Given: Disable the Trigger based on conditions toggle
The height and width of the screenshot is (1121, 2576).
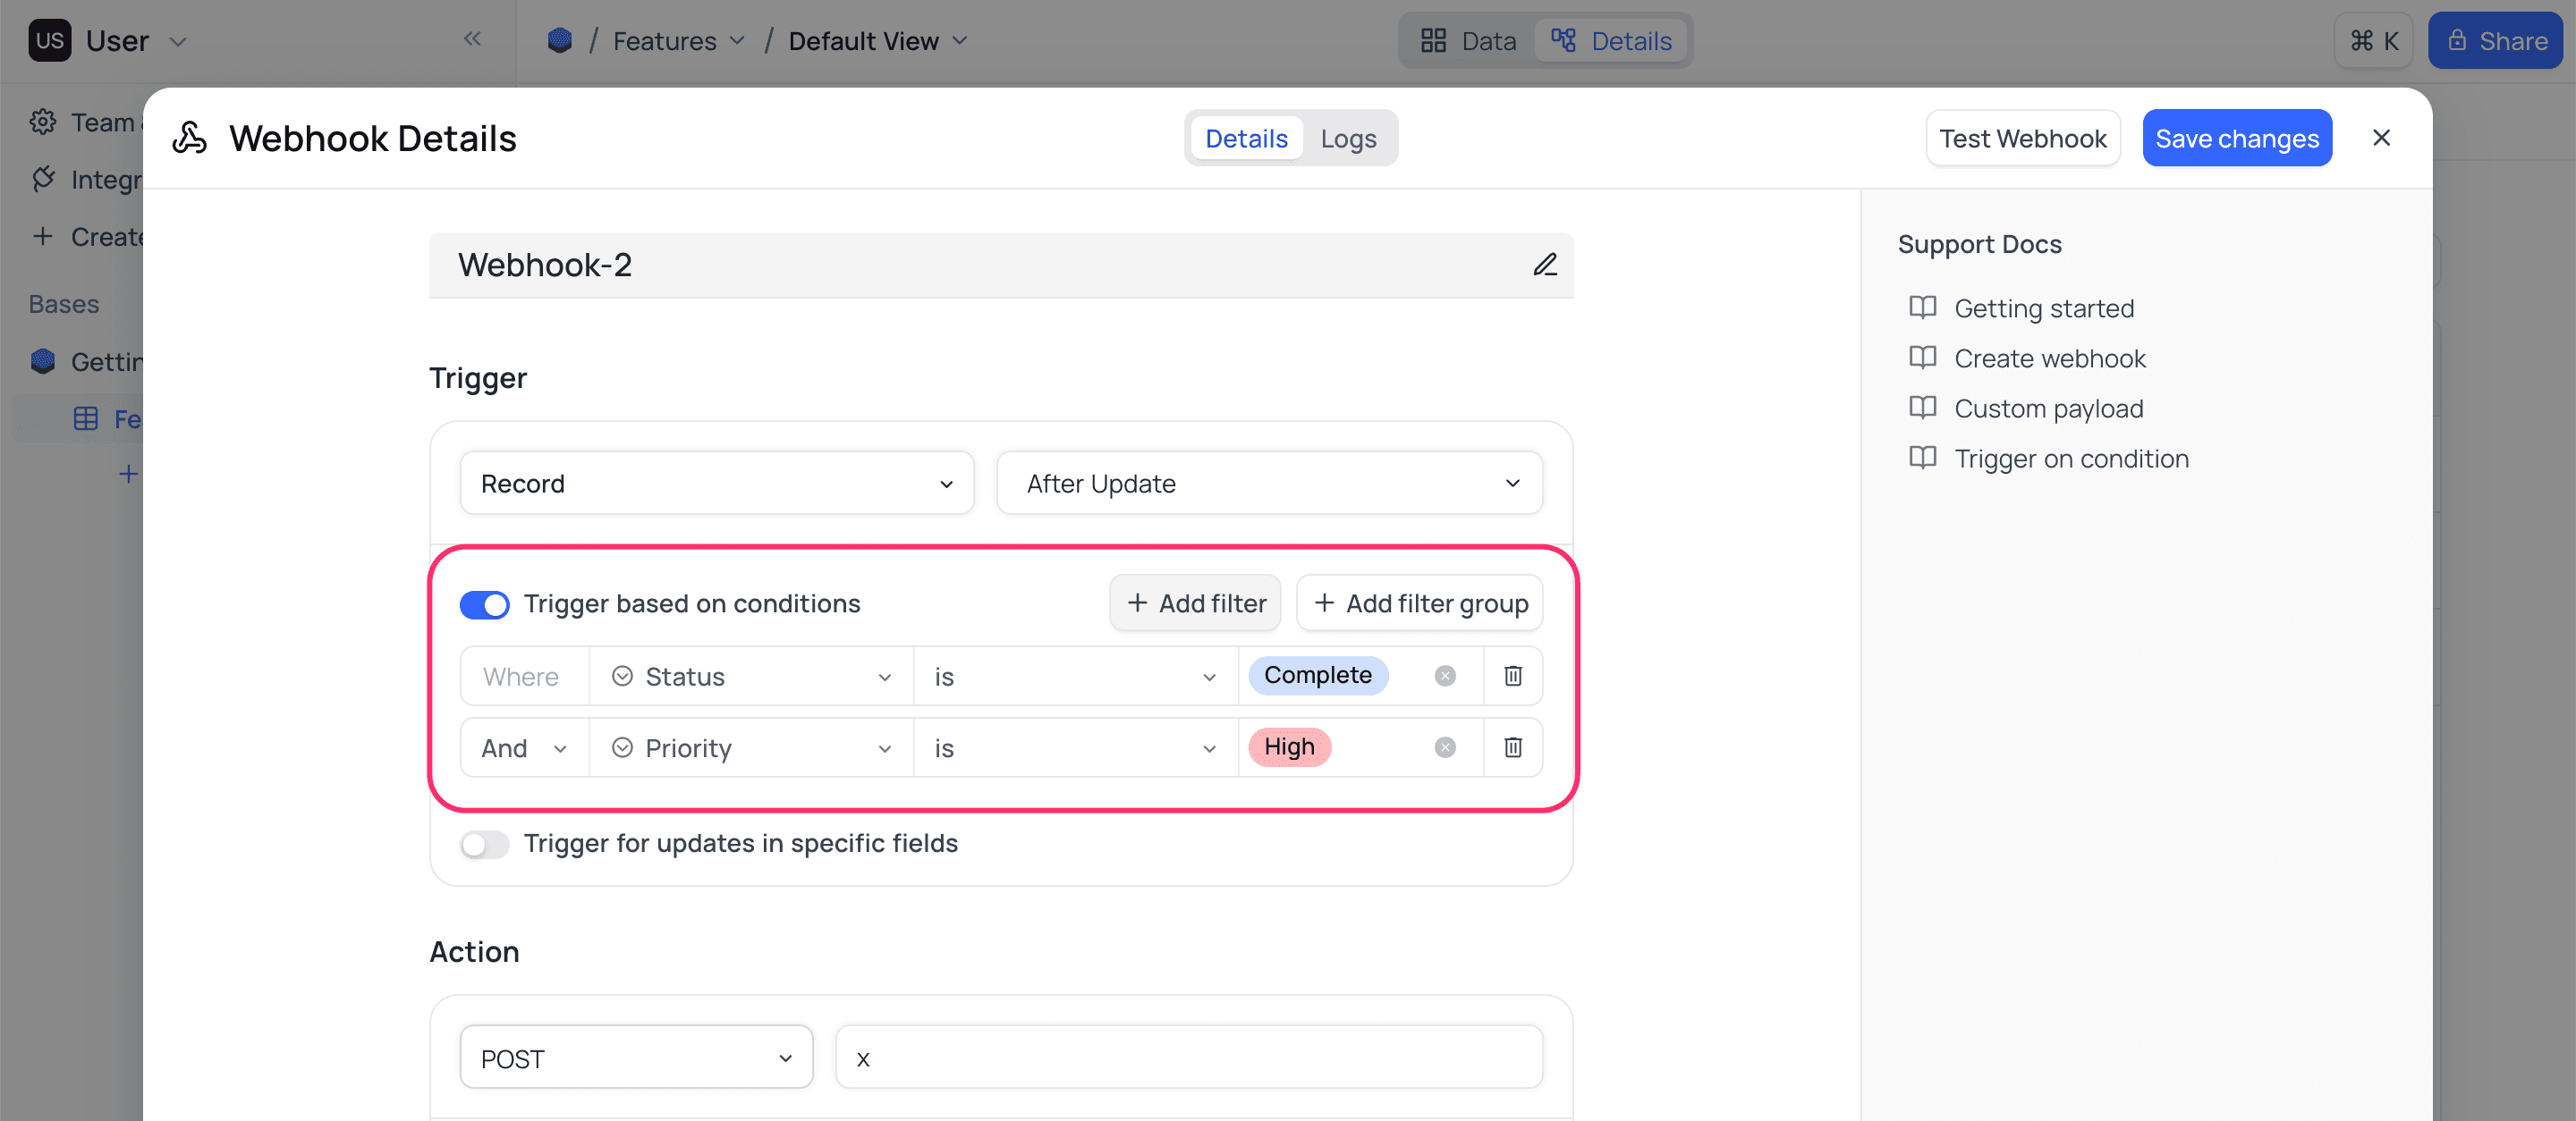Looking at the screenshot, I should 484,604.
